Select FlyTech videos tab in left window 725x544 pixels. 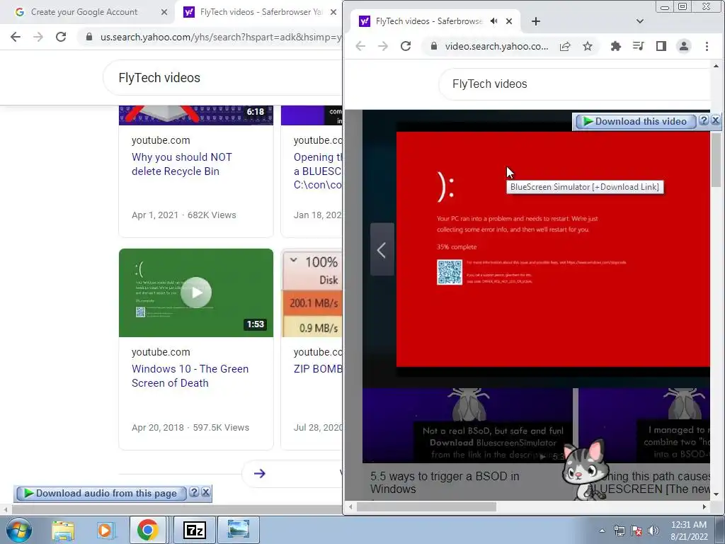259,12
